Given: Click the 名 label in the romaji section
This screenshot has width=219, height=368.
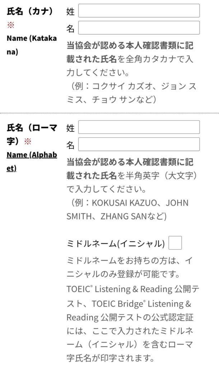Looking at the screenshot, I should coord(71,145).
